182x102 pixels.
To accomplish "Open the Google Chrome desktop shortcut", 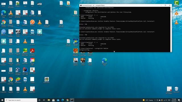I will 4,23.
